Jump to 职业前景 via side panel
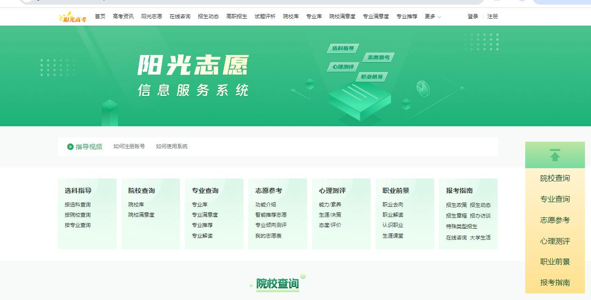This screenshot has height=300, width=591. 555,262
